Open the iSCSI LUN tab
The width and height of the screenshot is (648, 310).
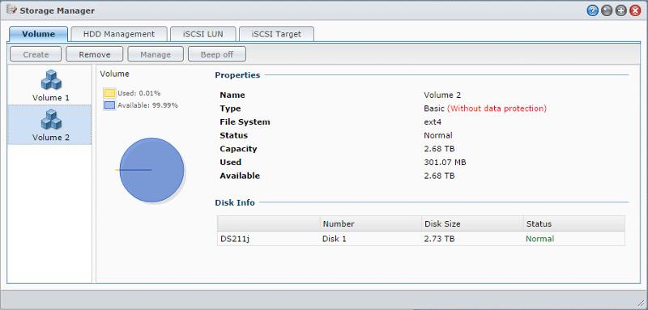tap(203, 34)
